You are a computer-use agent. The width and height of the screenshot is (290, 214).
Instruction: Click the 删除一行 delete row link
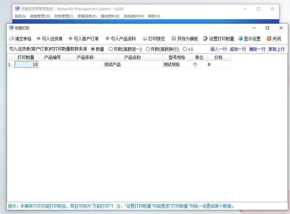[257, 49]
